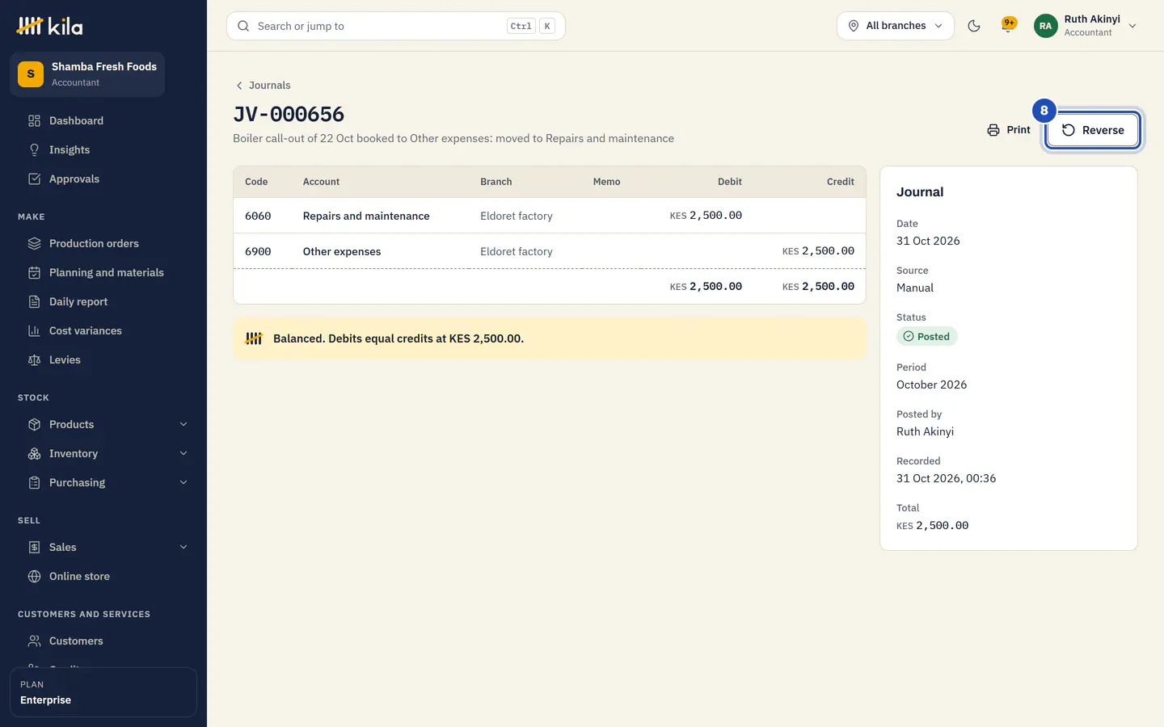This screenshot has width=1164, height=727.
Task: Select Purchasing in the sidebar
Action: click(103, 482)
